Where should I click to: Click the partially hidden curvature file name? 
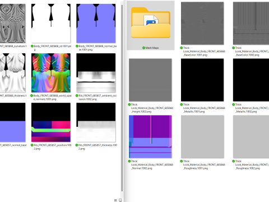(x=13, y=46)
